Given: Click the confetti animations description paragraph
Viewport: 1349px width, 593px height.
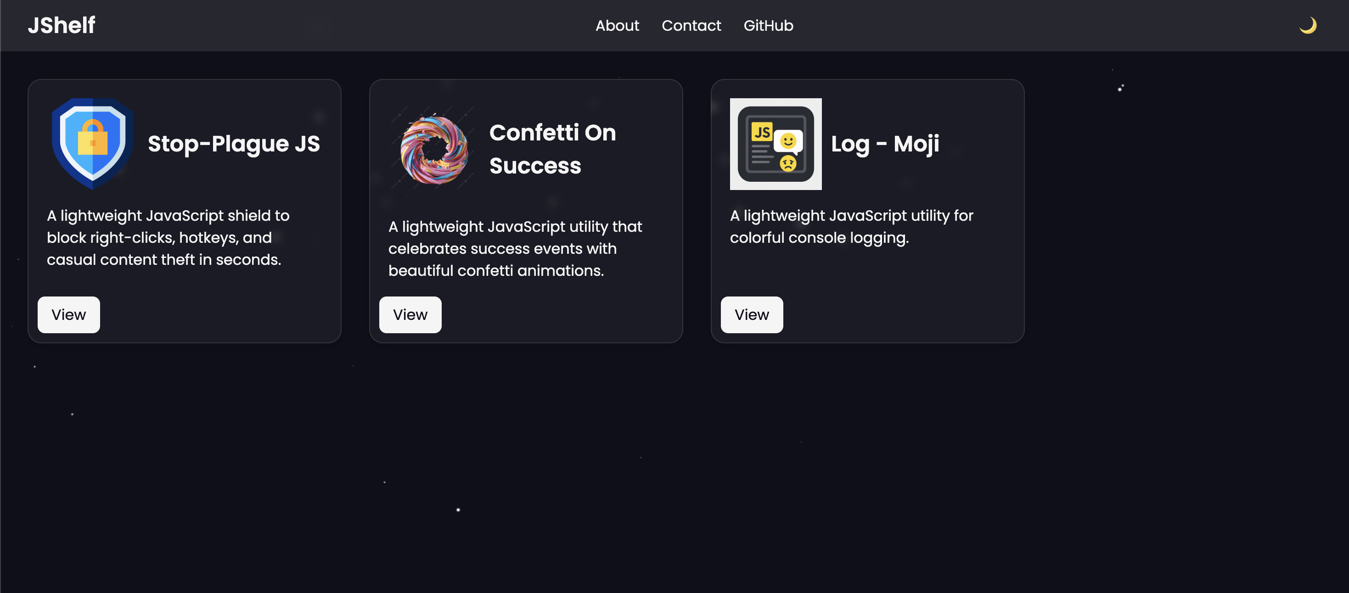Looking at the screenshot, I should 515,249.
